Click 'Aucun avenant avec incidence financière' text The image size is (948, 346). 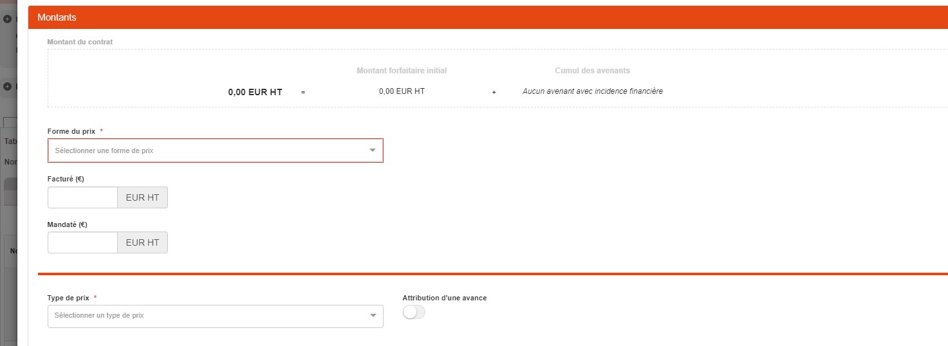[592, 91]
